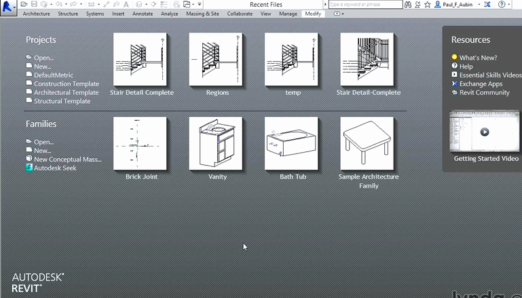Expand the 3D View dropdown arrow
522x298 pixels.
point(146,4)
